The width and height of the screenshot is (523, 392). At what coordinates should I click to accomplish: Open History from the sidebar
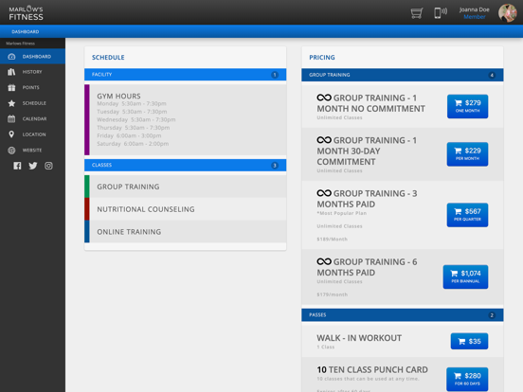pos(32,72)
